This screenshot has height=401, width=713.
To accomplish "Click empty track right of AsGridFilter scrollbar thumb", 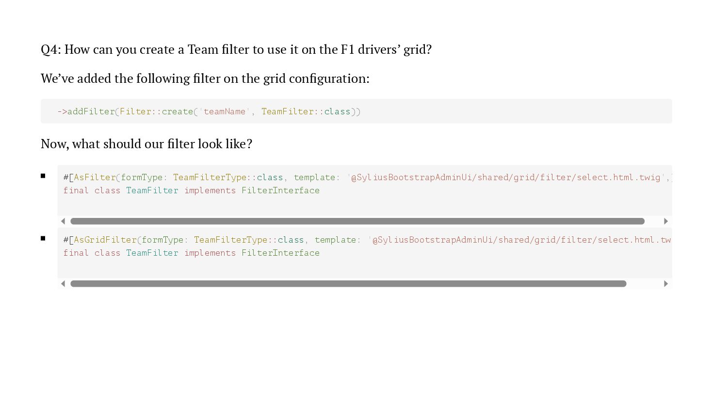I will [x=644, y=284].
